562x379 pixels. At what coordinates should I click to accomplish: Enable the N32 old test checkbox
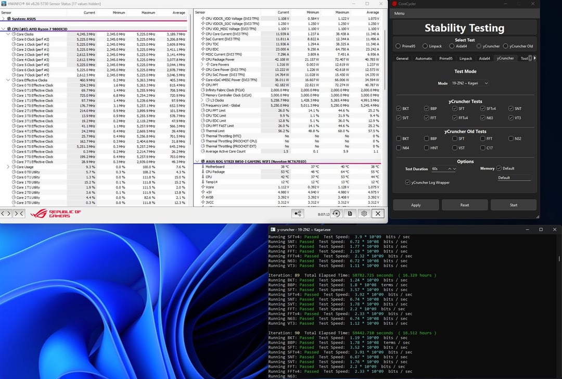[x=511, y=138]
